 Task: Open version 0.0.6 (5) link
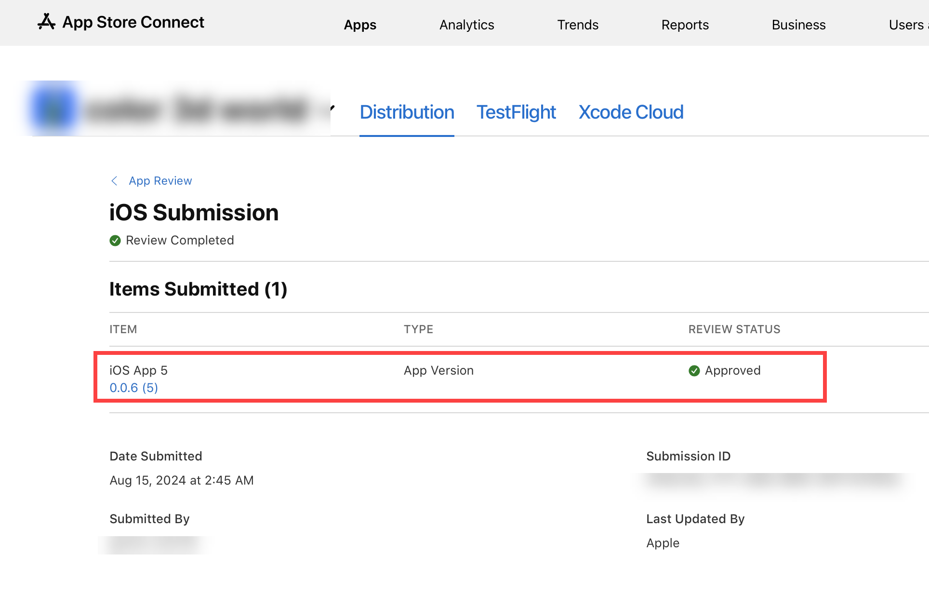(134, 388)
